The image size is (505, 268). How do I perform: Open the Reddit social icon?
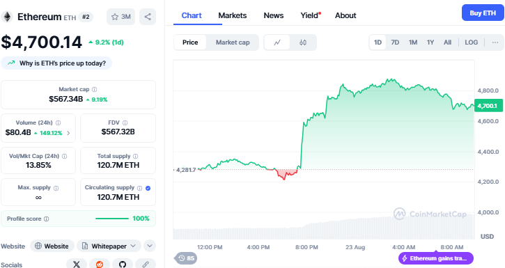100,264
